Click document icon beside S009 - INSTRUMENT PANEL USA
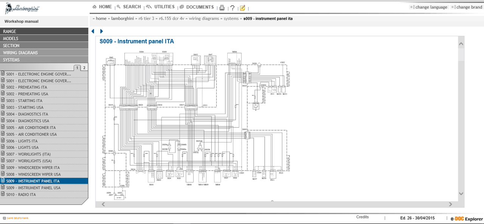Image resolution: width=484 pixels, height=224 pixels. 3,187
